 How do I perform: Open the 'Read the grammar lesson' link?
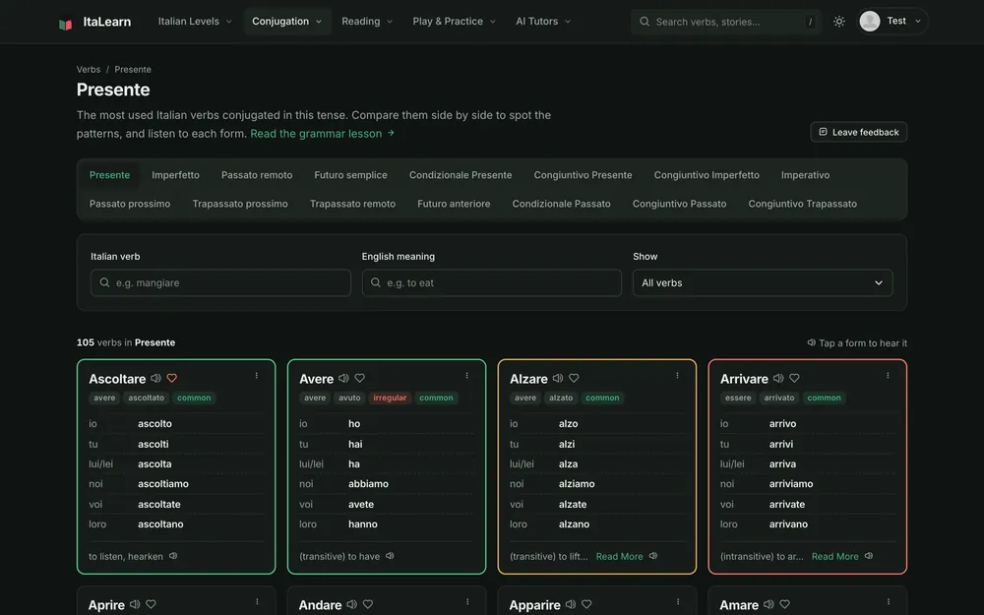322,134
